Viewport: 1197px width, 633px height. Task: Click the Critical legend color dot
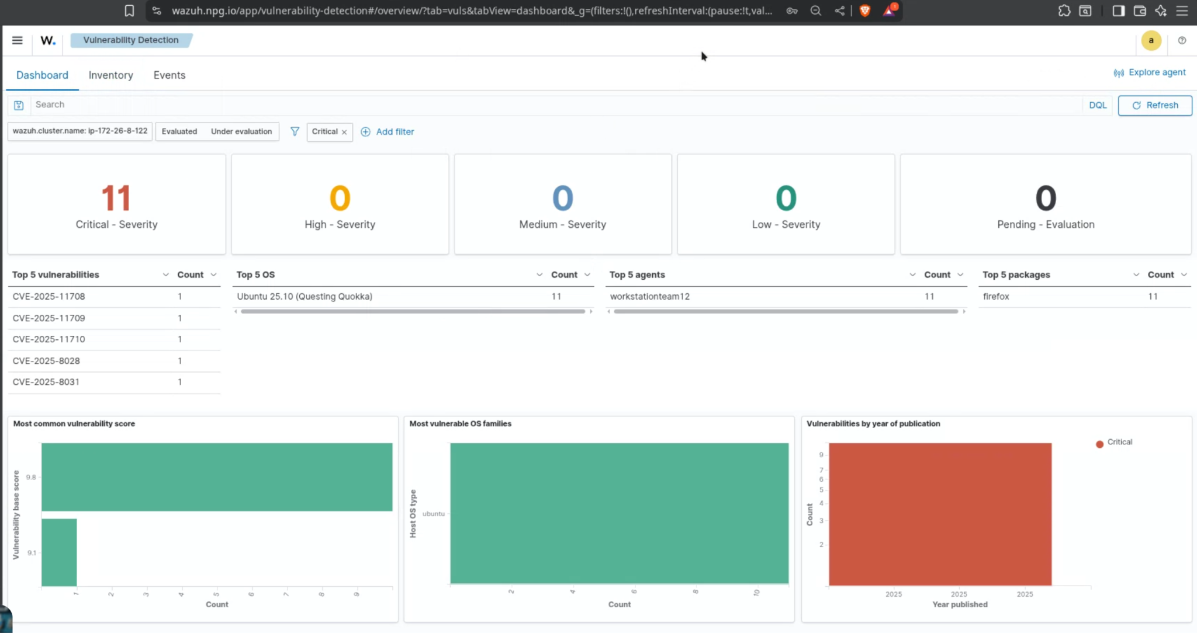click(x=1099, y=444)
